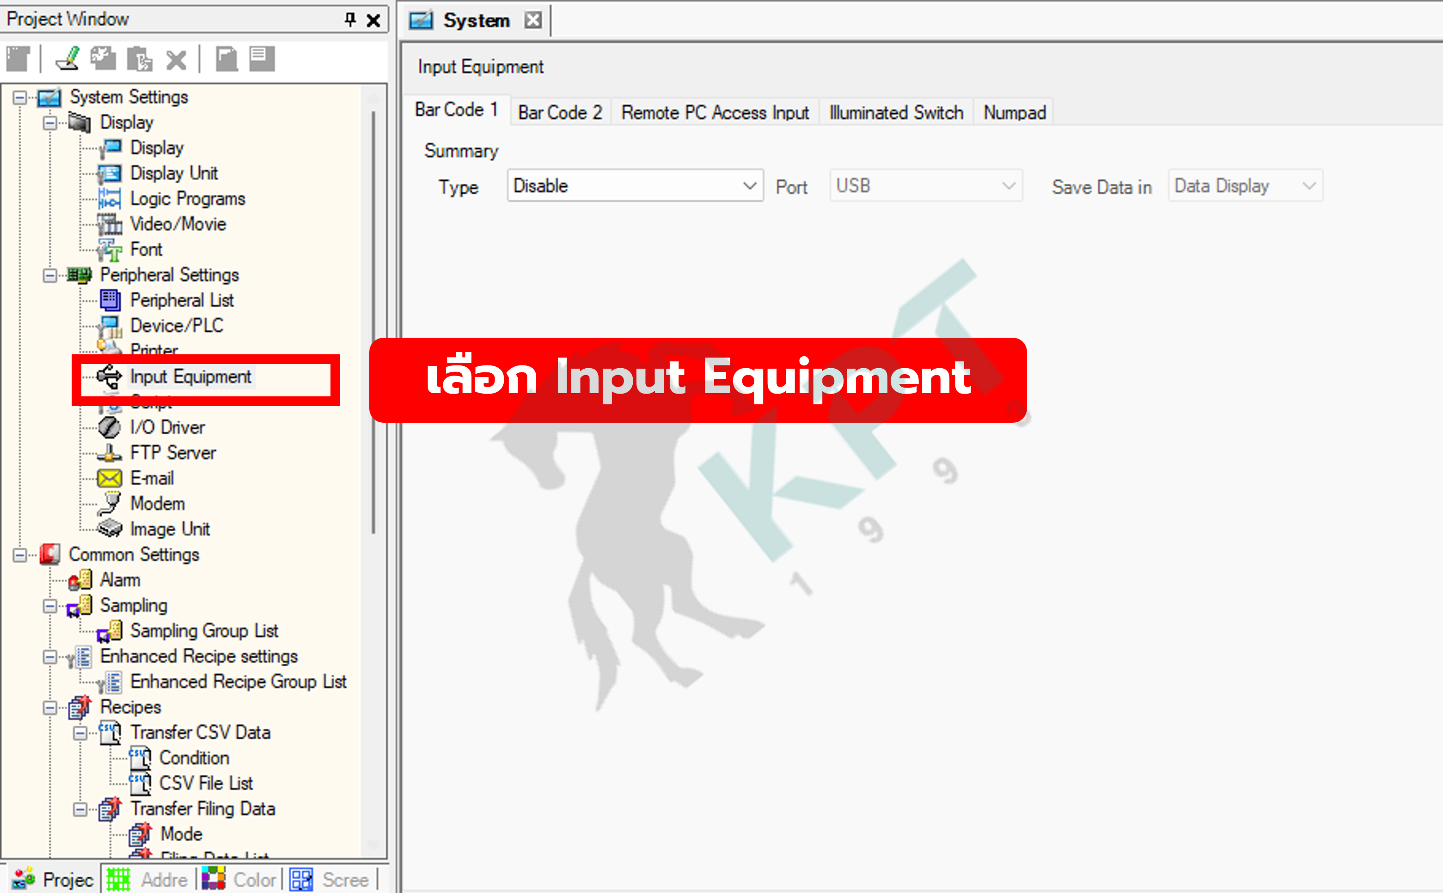
Task: Click the Common Settings red icon
Action: pos(49,554)
